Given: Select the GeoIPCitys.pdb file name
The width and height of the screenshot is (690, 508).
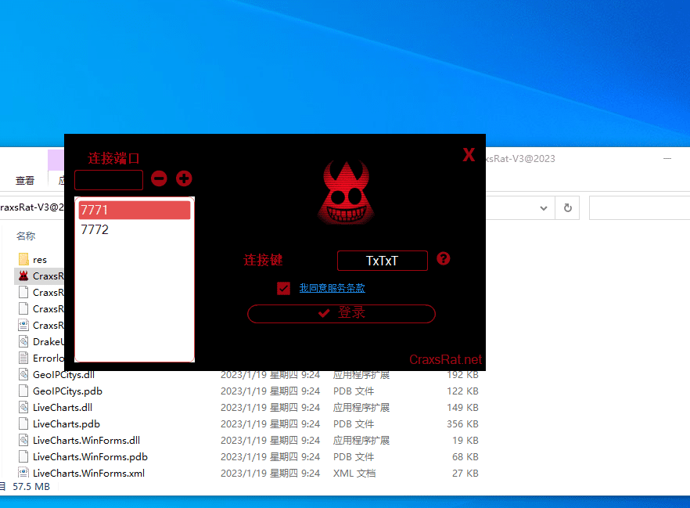Looking at the screenshot, I should click(x=67, y=391).
